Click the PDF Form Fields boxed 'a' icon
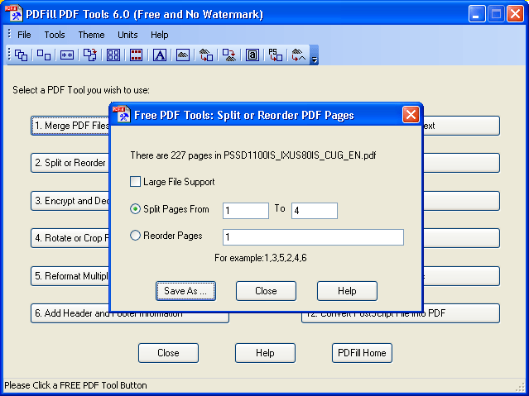This screenshot has height=396, width=529. [252, 55]
